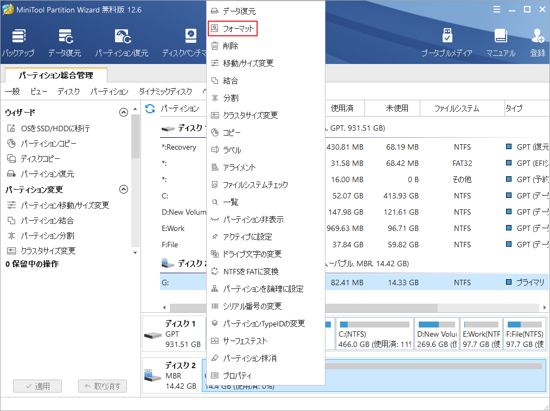Viewport: 550px width, 411px height.
Task: Open the hamburger menu near window controls
Action: 497,9
